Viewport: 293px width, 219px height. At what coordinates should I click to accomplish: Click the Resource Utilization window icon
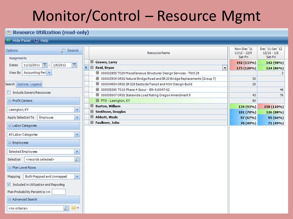point(9,32)
